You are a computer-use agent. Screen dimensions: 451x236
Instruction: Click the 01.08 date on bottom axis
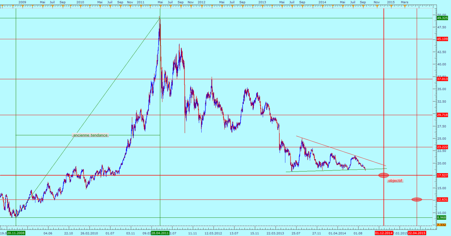[358, 233]
